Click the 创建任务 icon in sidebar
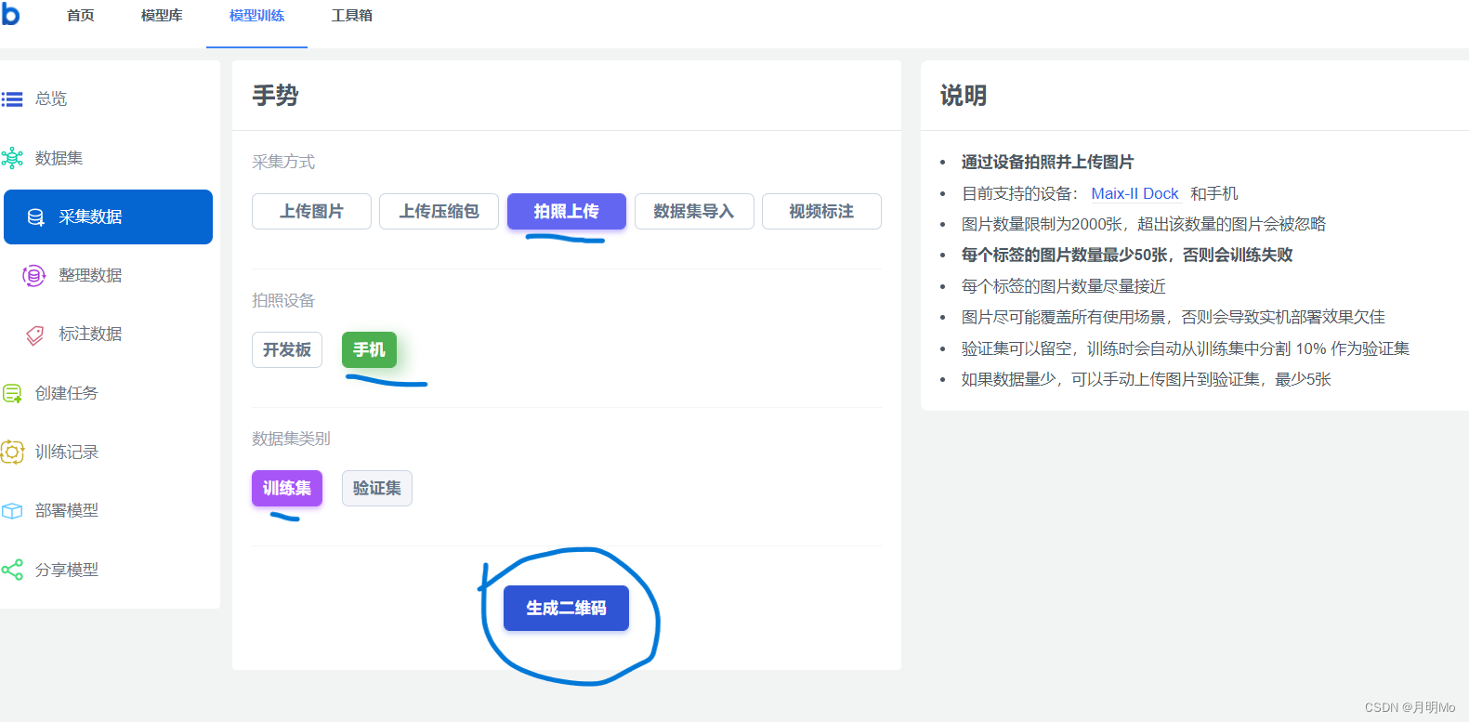The height and width of the screenshot is (722, 1469). pos(12,394)
